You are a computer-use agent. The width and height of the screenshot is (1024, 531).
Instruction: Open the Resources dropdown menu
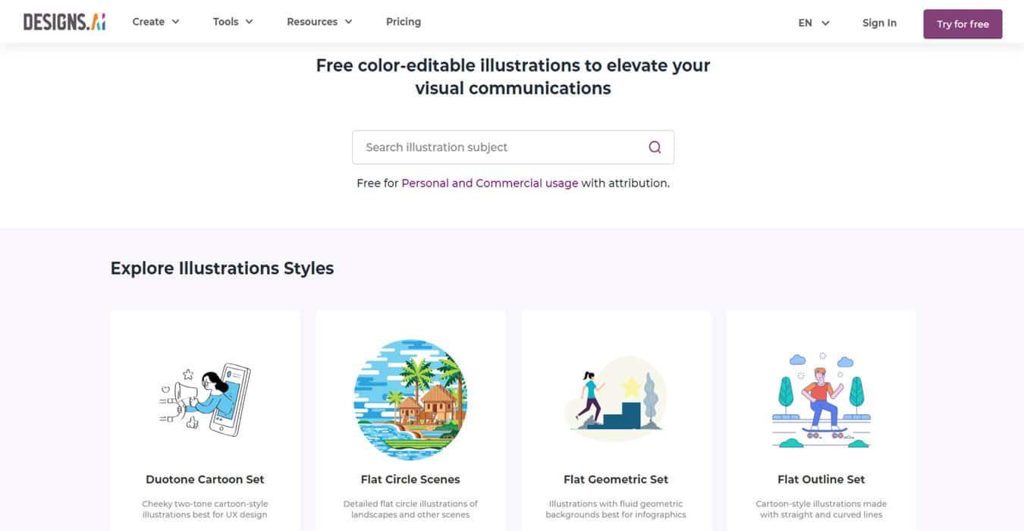(x=319, y=22)
